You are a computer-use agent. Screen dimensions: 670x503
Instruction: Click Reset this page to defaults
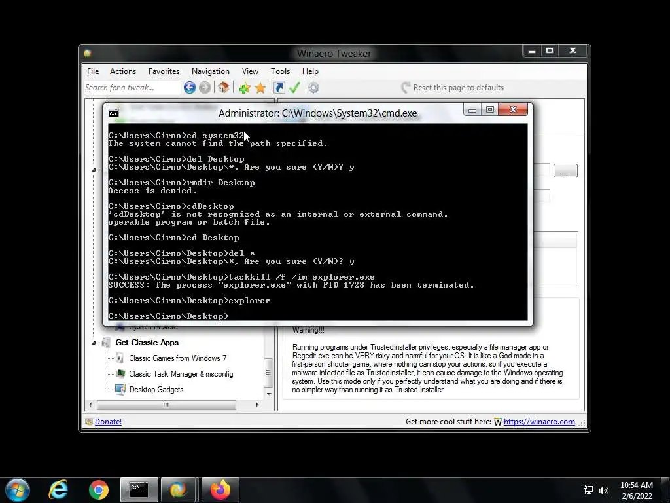point(453,88)
